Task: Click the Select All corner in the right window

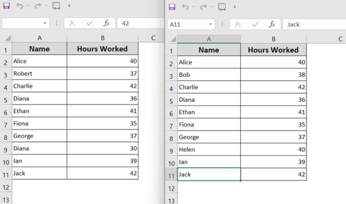Action: click(171, 39)
